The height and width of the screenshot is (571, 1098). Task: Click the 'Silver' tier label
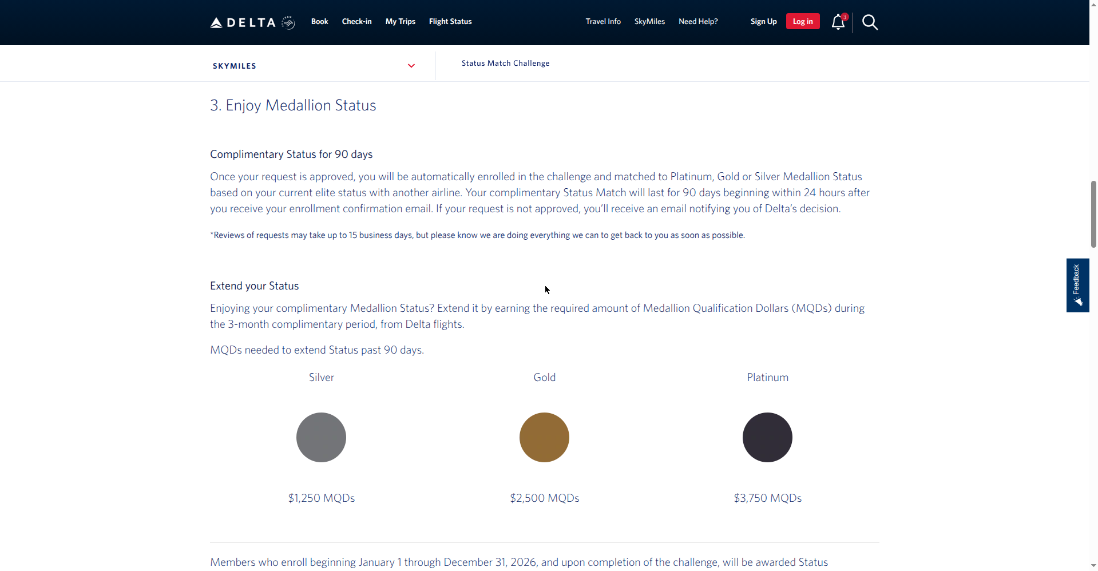[x=322, y=378]
